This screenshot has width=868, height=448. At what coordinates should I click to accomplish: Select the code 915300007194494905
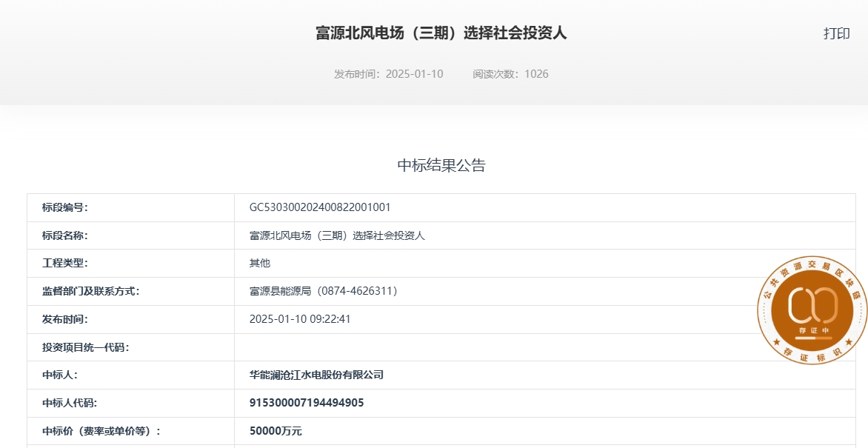[x=307, y=403]
